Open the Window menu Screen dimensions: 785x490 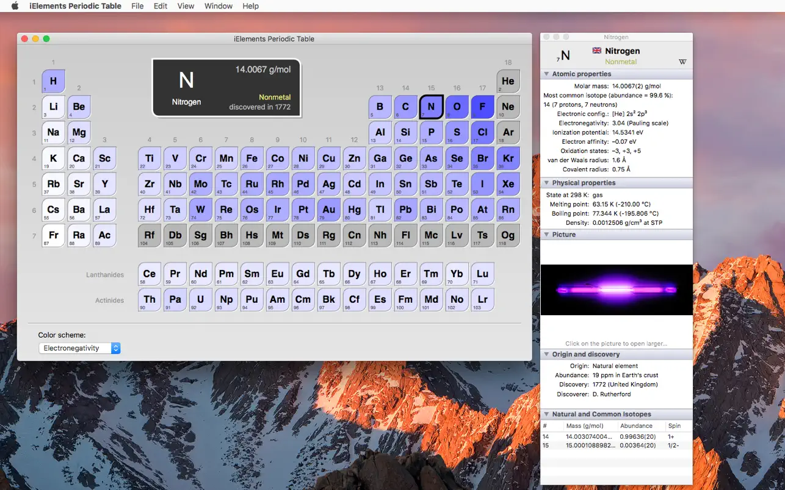coord(218,6)
